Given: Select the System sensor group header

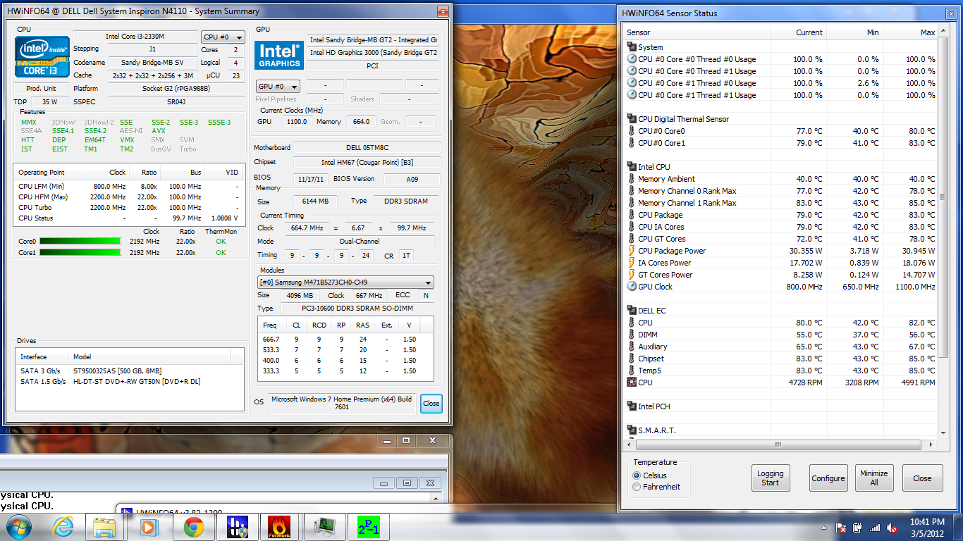Looking at the screenshot, I should (651, 47).
